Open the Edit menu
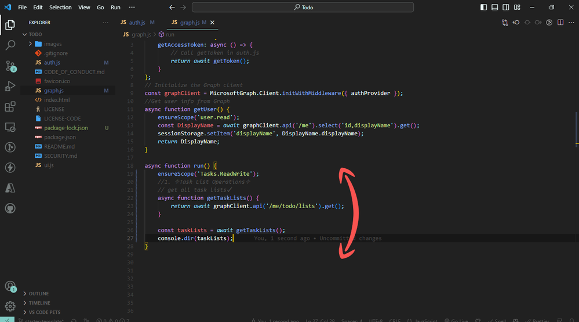 [x=38, y=8]
